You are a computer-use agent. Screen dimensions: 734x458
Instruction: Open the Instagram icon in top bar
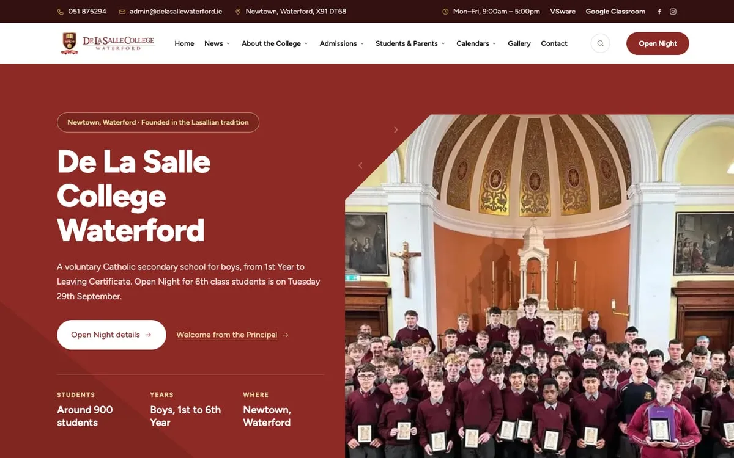673,12
